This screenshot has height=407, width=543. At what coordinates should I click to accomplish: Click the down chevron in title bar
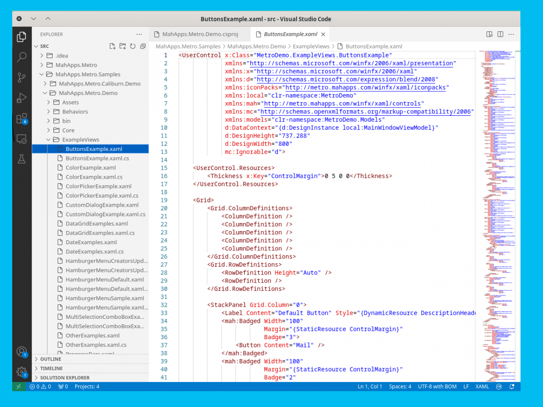click(33, 19)
